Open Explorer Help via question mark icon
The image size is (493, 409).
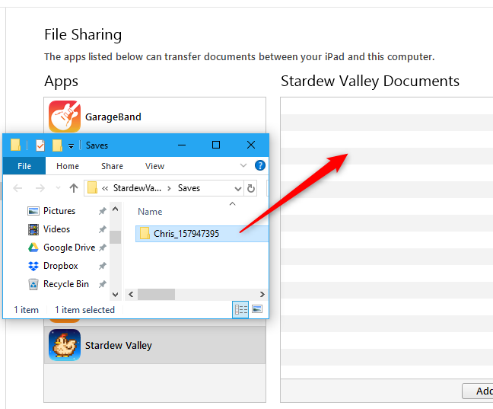pos(260,165)
